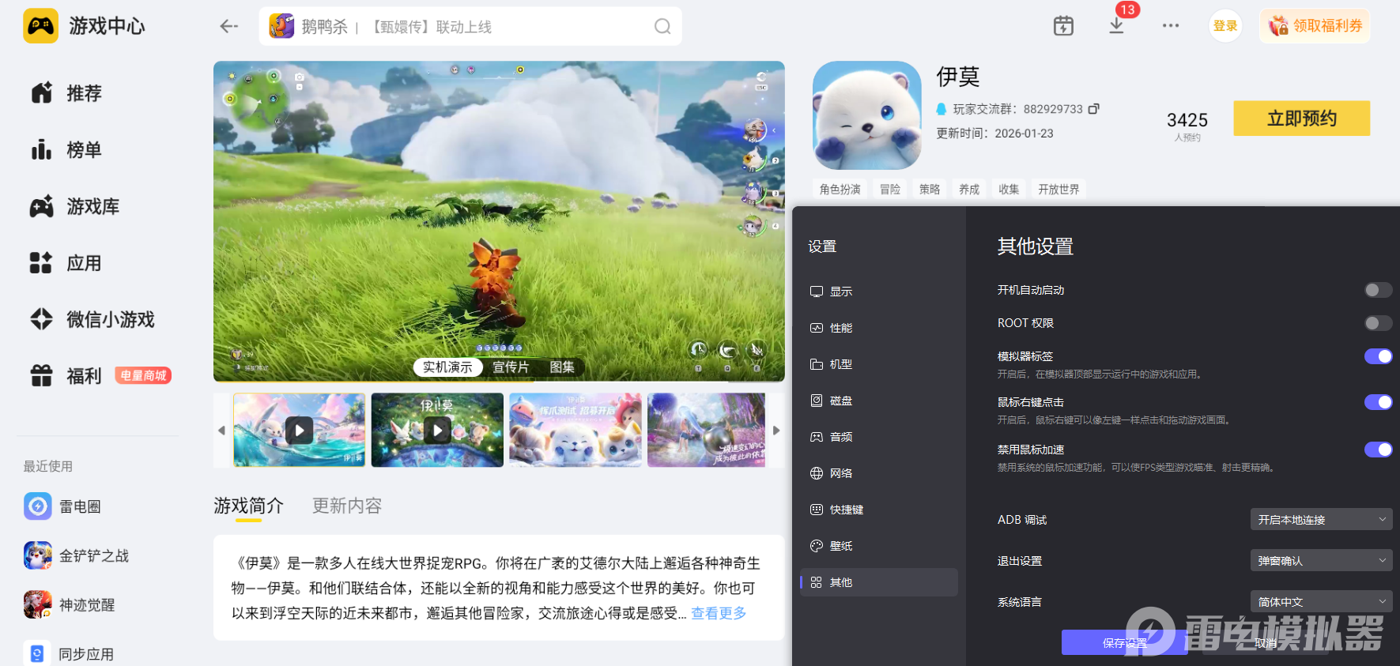Click the search input field

tap(470, 27)
